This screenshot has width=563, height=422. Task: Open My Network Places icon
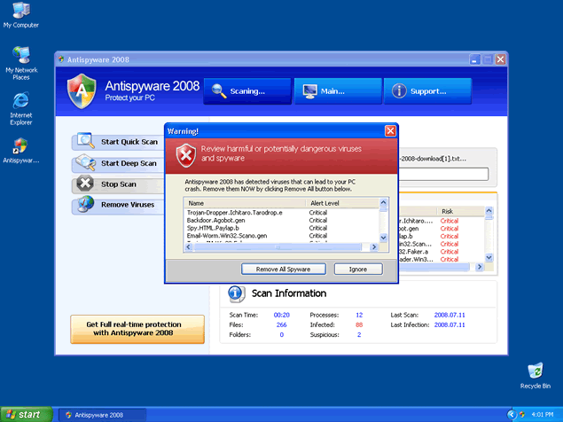coord(20,58)
